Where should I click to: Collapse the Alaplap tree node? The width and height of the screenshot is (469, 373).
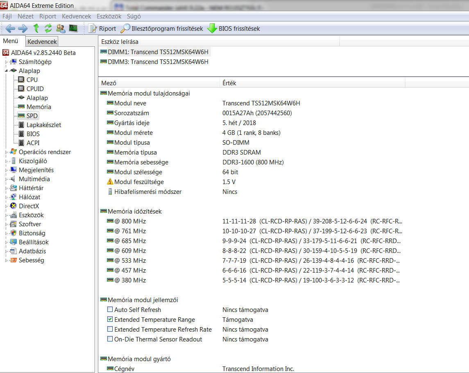pyautogui.click(x=6, y=71)
